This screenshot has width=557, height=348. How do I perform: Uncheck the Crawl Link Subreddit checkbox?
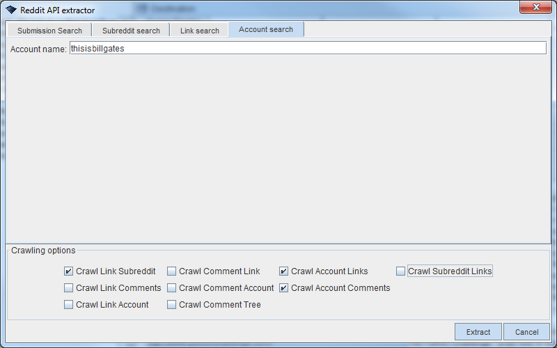[69, 271]
